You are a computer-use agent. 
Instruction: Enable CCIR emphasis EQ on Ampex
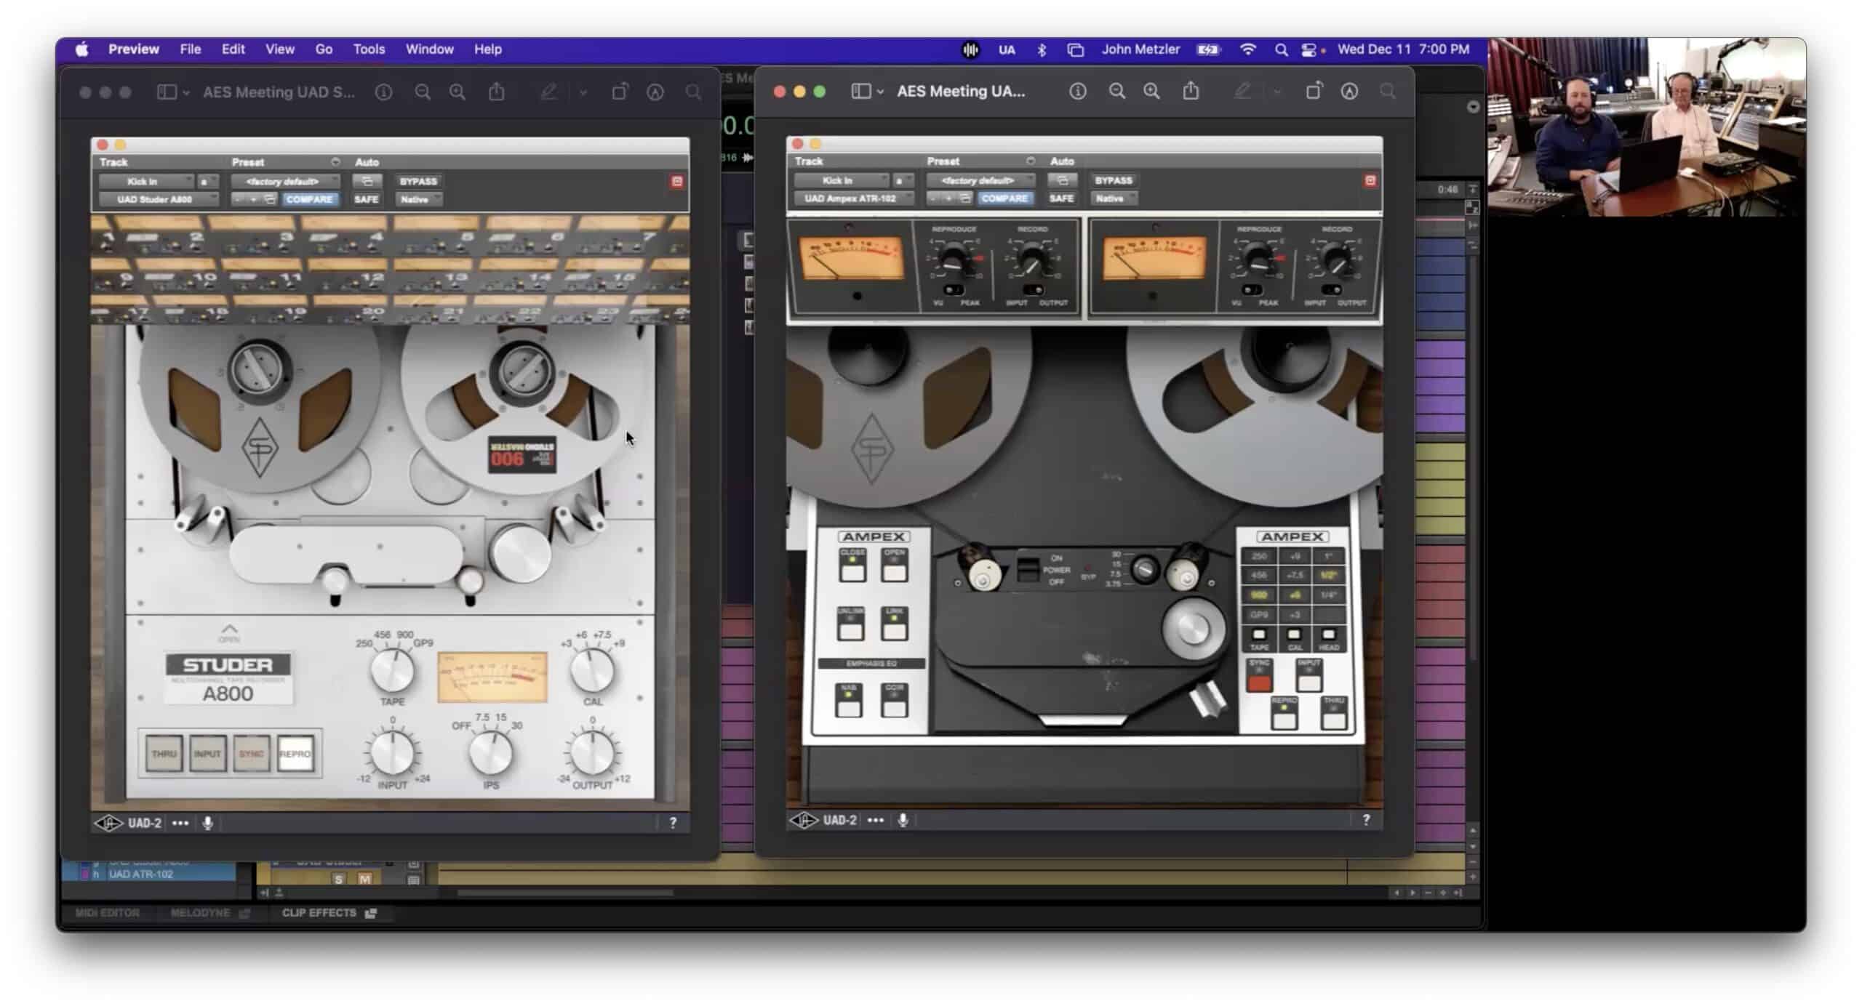(x=894, y=700)
